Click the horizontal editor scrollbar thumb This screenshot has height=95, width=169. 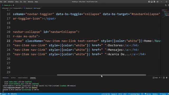[x=101, y=75]
